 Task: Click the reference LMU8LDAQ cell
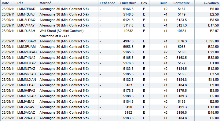(26, 20)
